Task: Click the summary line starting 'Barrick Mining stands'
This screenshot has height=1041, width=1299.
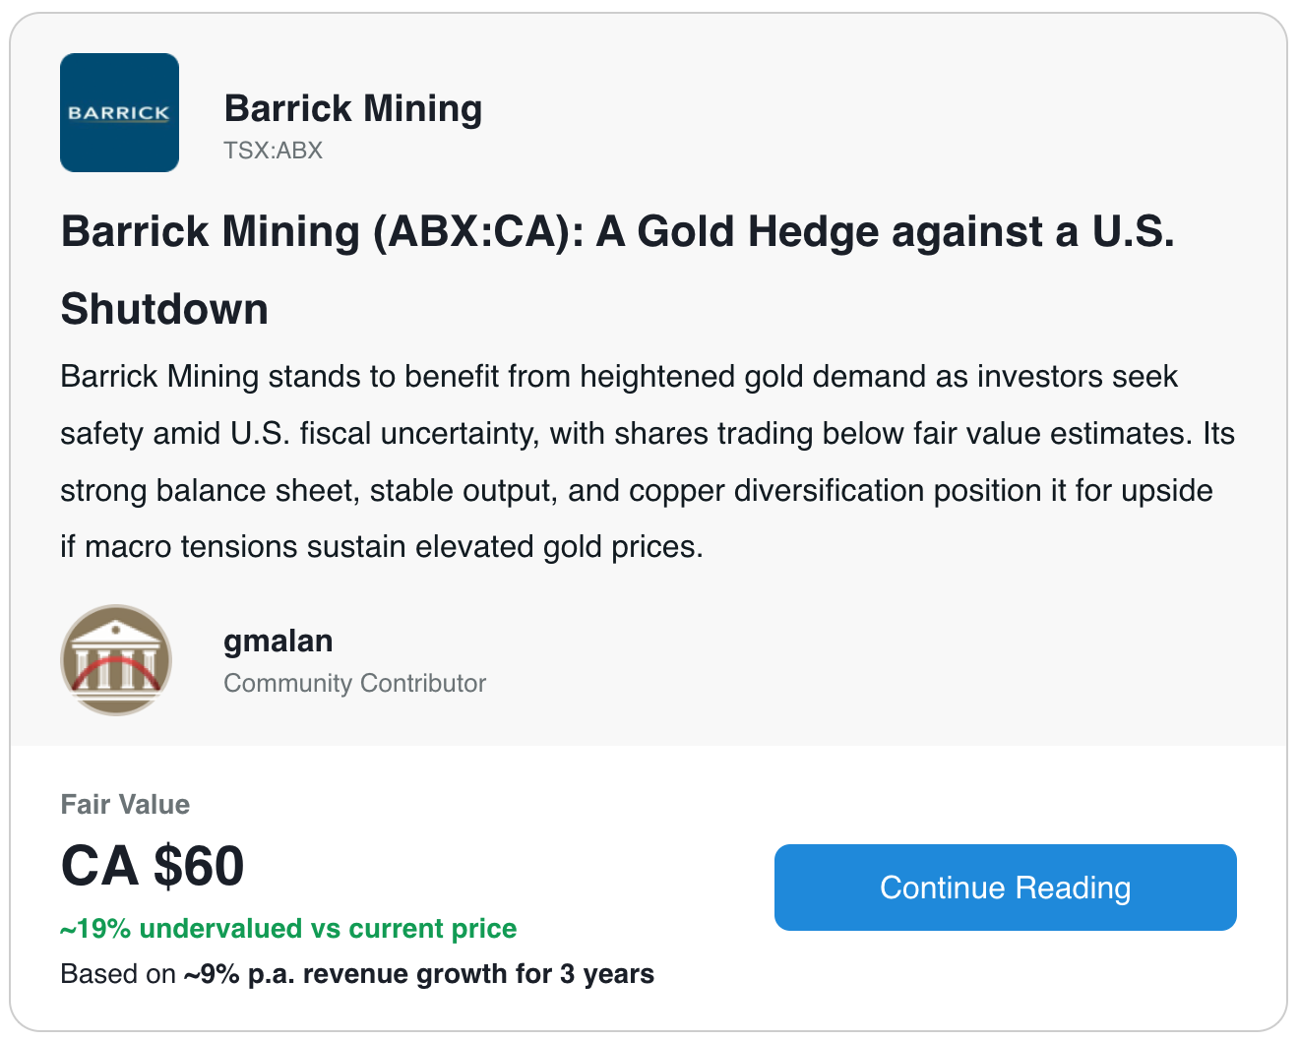Action: 618,377
